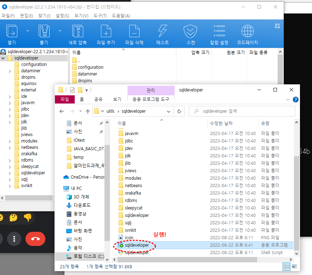The width and height of the screenshot is (312, 275).
Task: Expand the svnkit node in Bandizip tree
Action: (x=10, y=186)
